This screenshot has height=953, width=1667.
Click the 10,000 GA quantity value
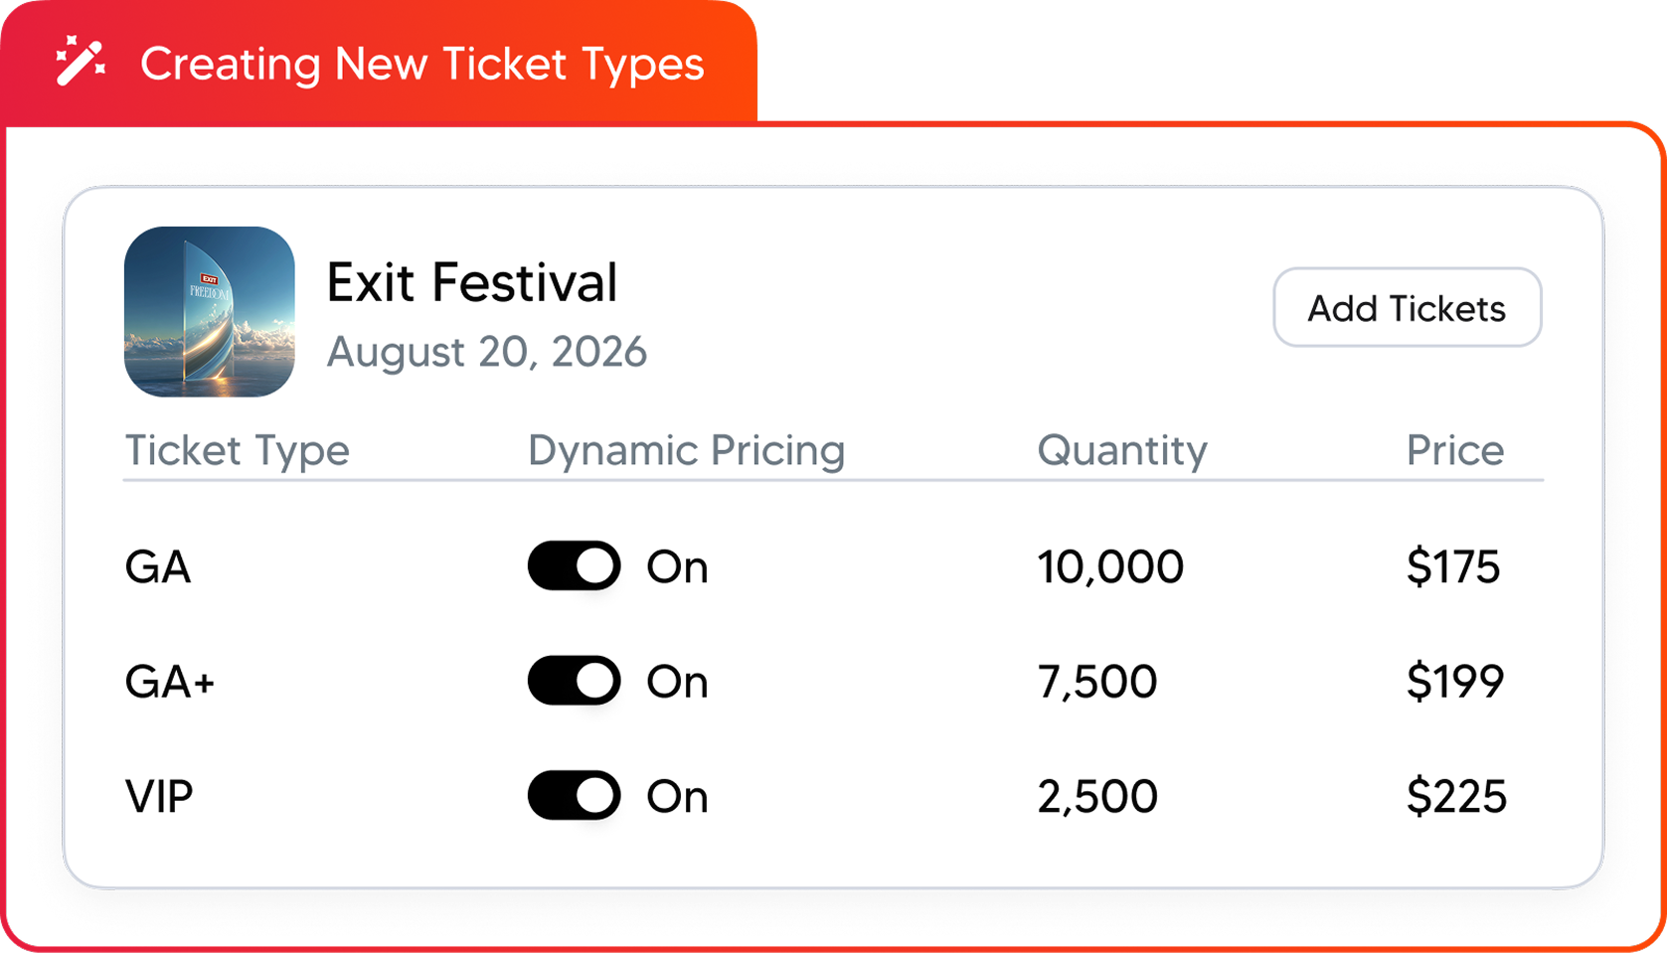coord(1111,566)
